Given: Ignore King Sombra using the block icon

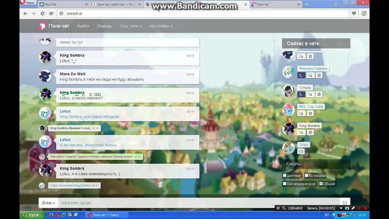Looking at the screenshot, I should pyautogui.click(x=310, y=133).
